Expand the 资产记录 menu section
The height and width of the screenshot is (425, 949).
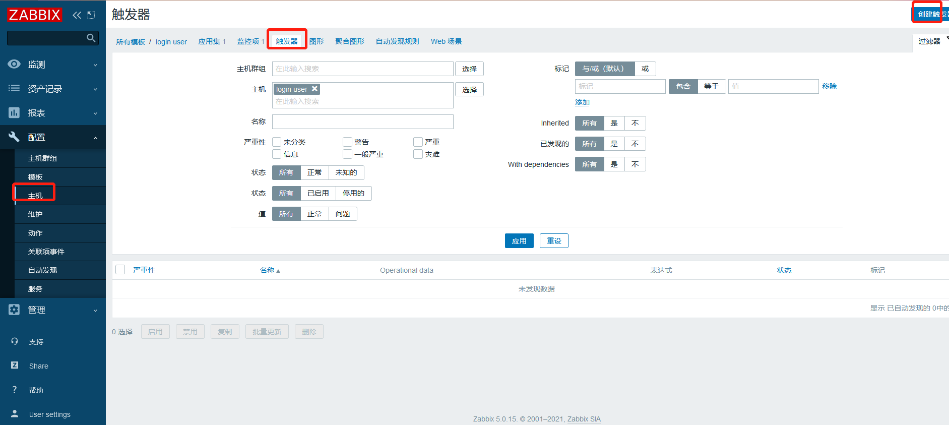(95, 89)
